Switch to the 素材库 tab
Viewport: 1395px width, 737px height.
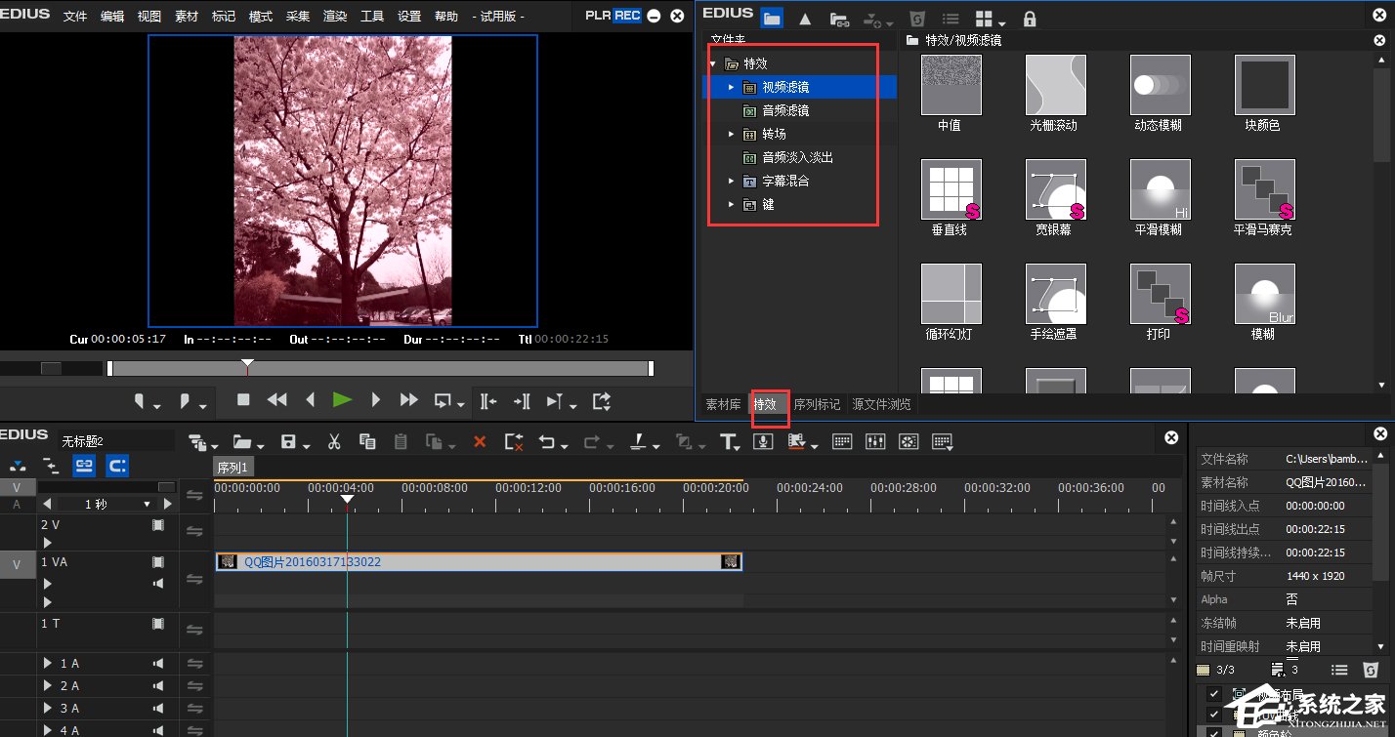coord(724,404)
